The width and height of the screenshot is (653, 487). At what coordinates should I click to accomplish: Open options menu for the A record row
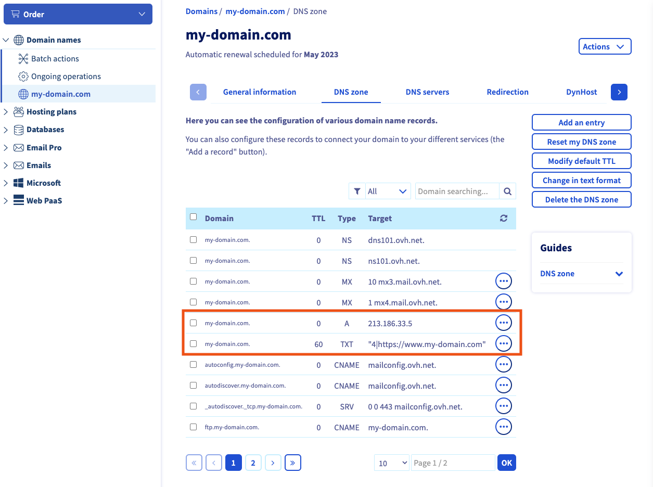point(503,323)
